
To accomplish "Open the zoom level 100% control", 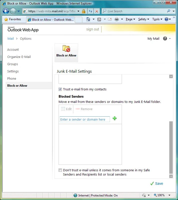I will click(159, 195).
